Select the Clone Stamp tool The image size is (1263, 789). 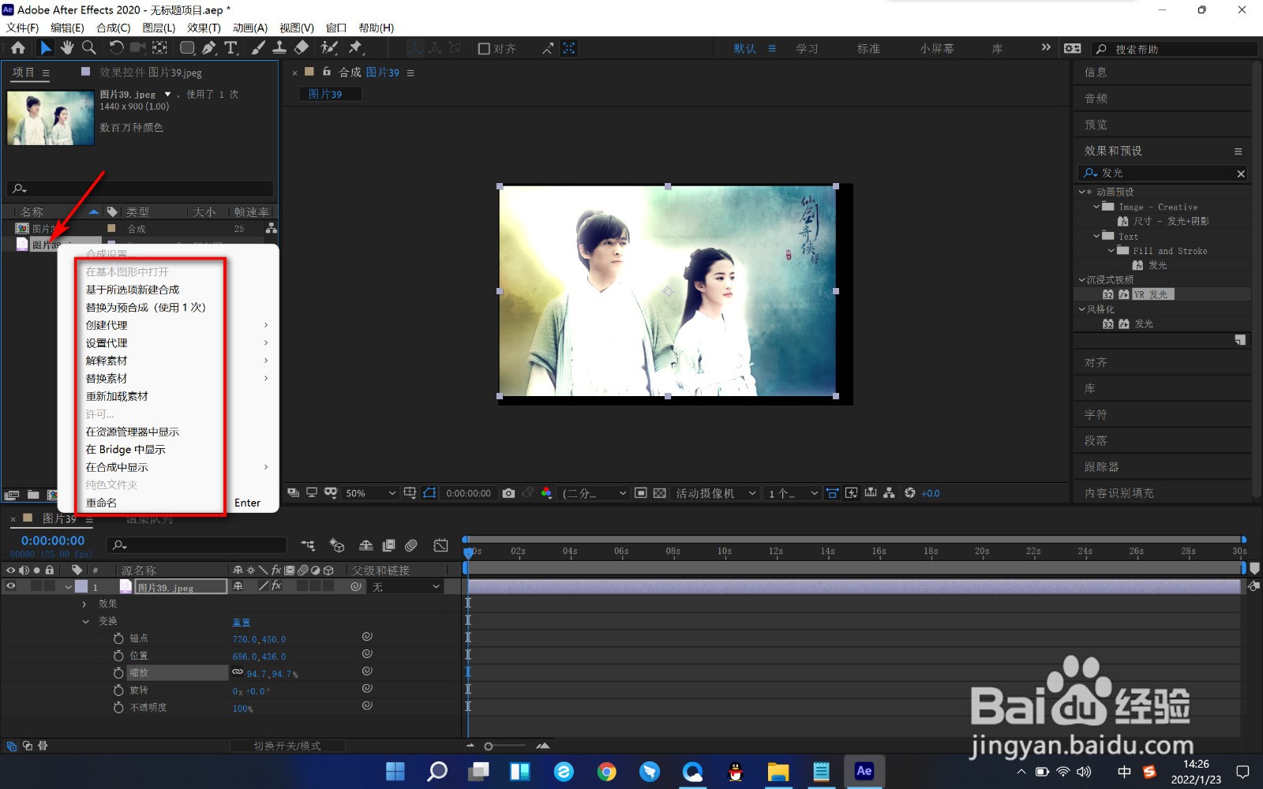(x=279, y=48)
